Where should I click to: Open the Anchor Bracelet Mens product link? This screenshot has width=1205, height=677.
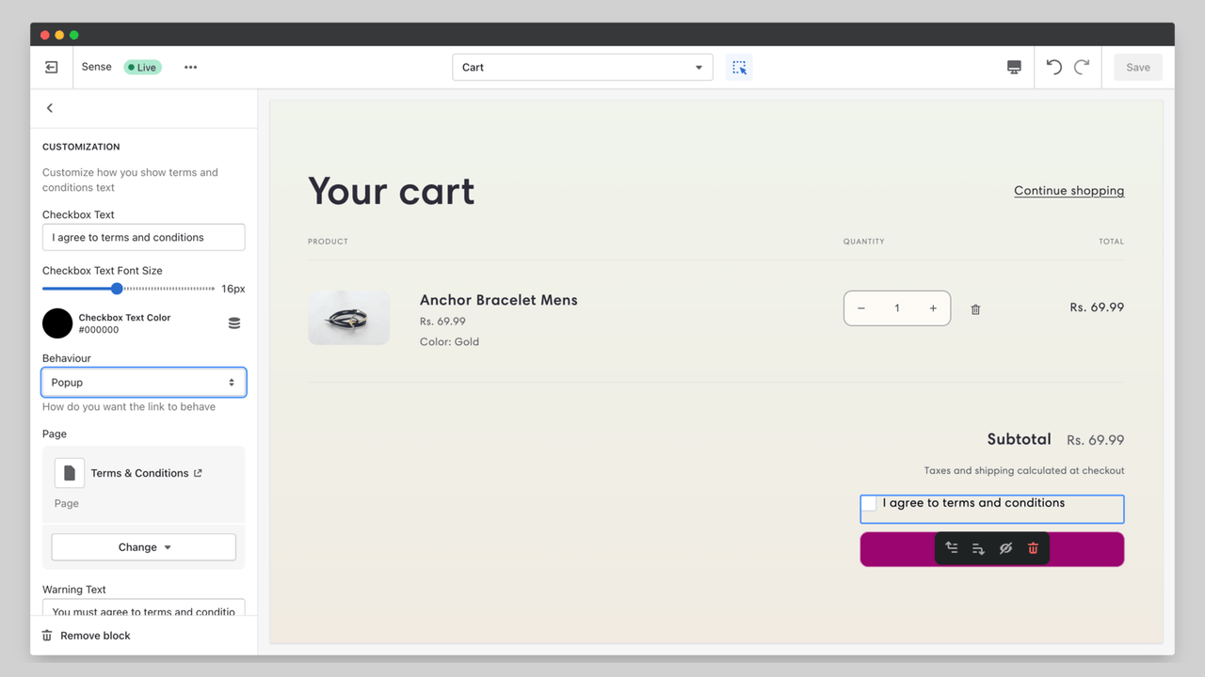point(499,300)
